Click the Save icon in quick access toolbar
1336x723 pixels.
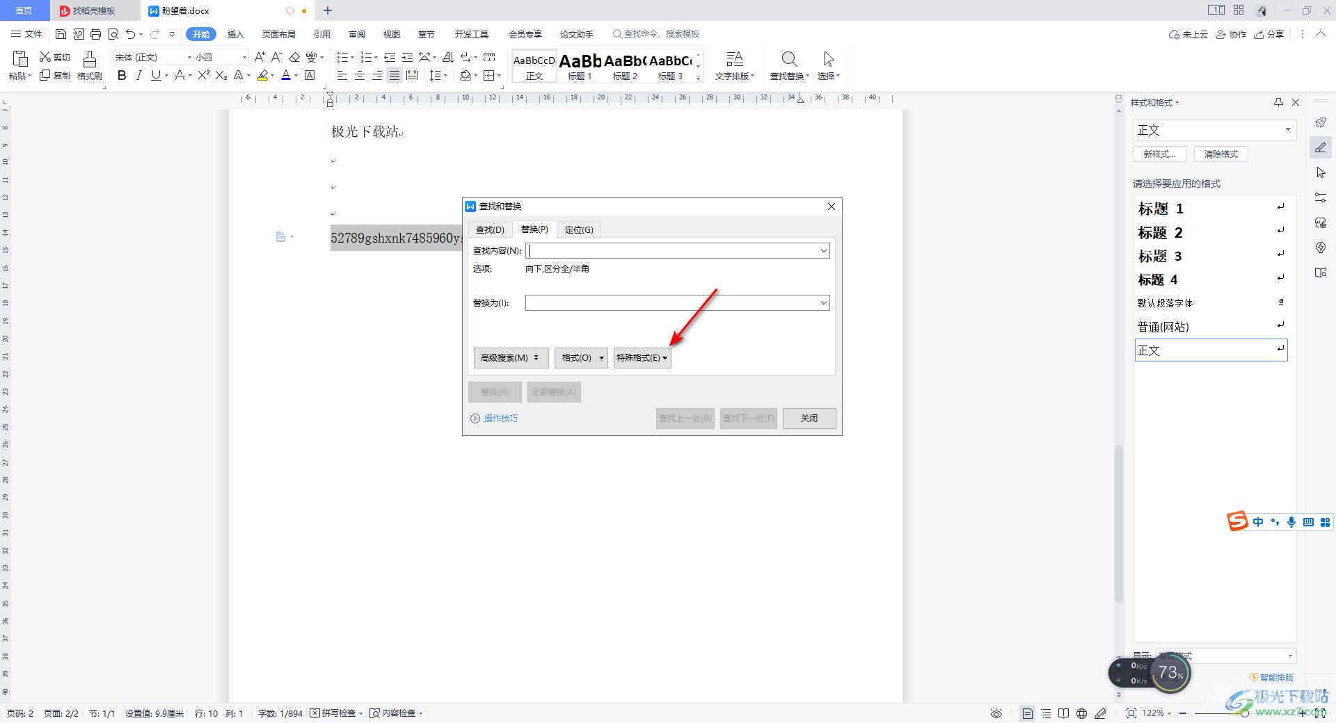61,34
